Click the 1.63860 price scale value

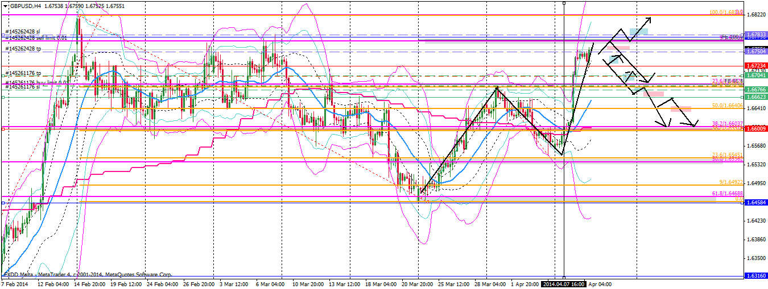coord(756,240)
